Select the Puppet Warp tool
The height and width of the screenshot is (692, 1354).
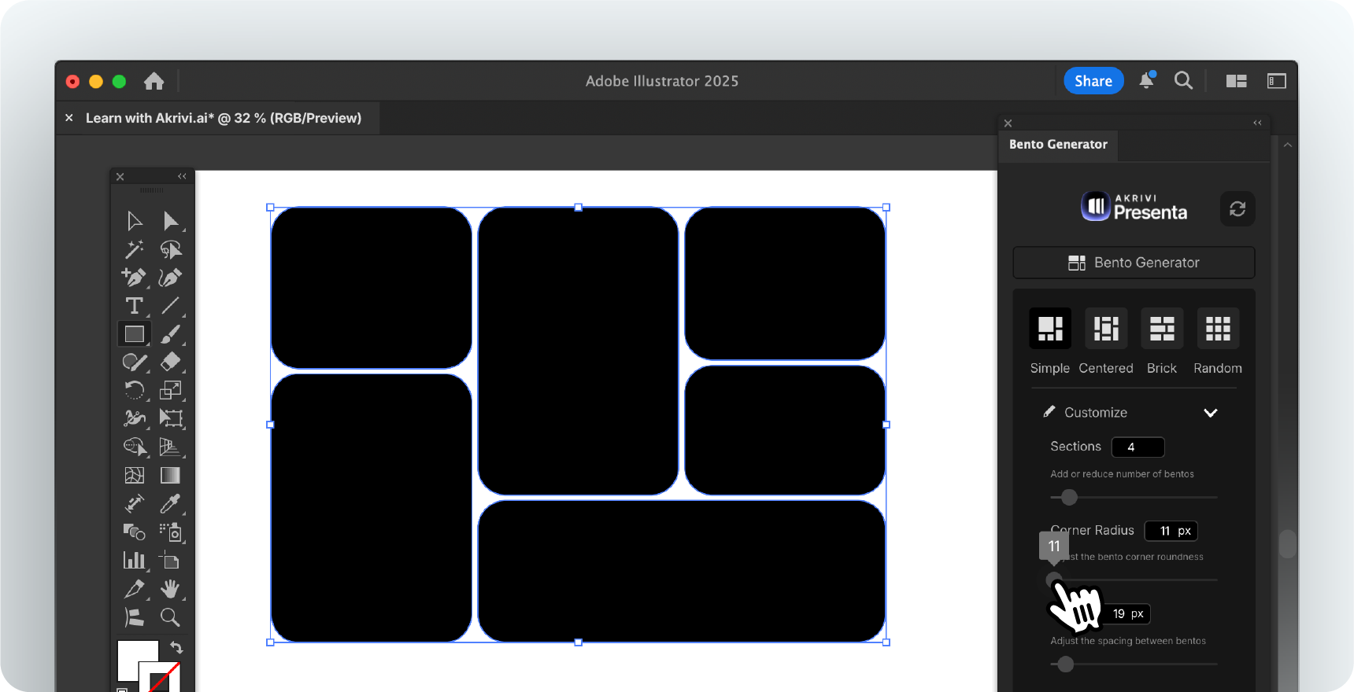pos(134,418)
